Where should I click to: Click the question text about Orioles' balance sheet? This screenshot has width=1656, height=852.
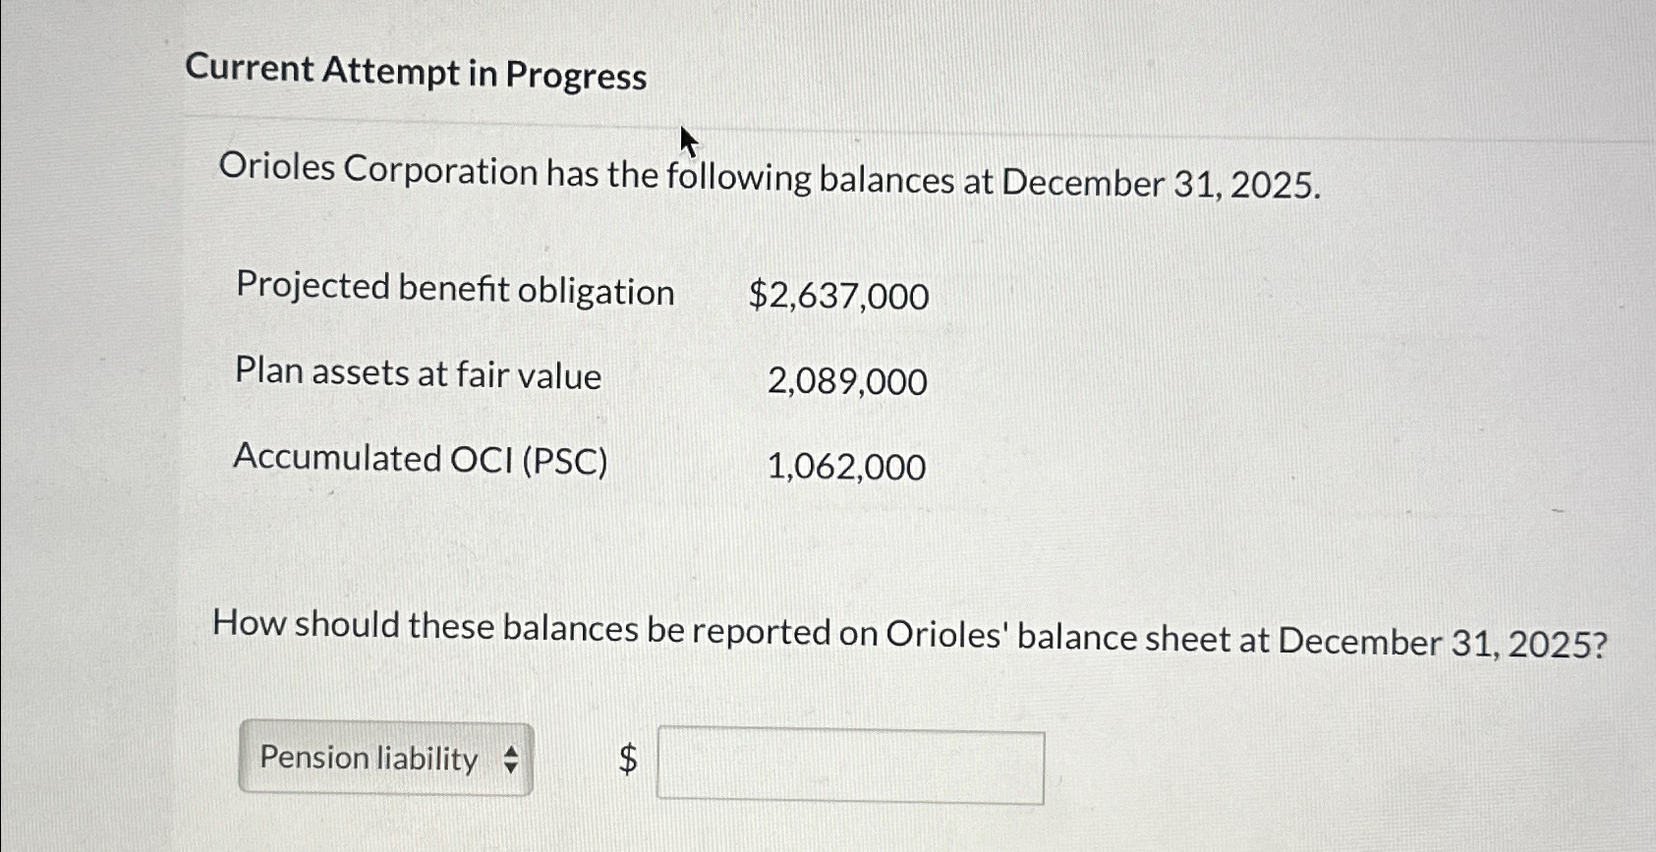coord(812,630)
